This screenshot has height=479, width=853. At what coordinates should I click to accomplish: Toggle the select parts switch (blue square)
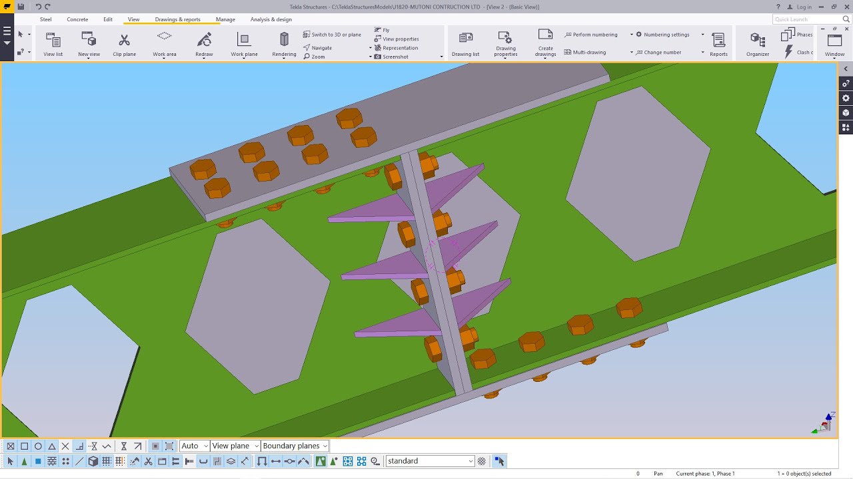38,461
